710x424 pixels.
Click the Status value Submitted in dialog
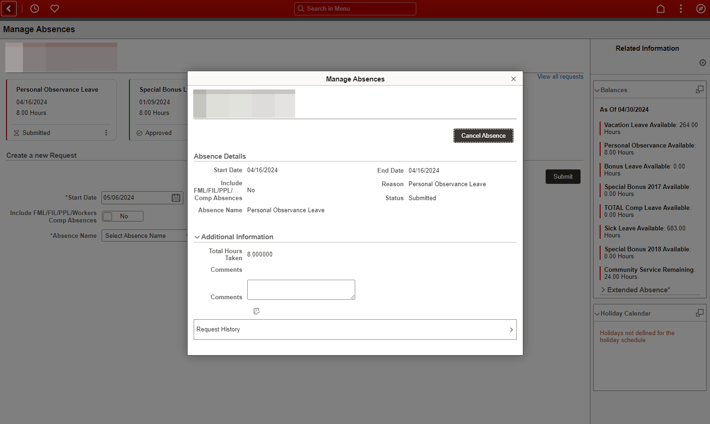(x=422, y=198)
